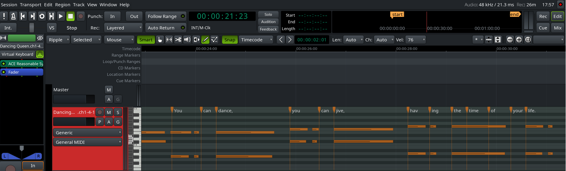
Task: Open the Transport menu
Action: pos(31,5)
